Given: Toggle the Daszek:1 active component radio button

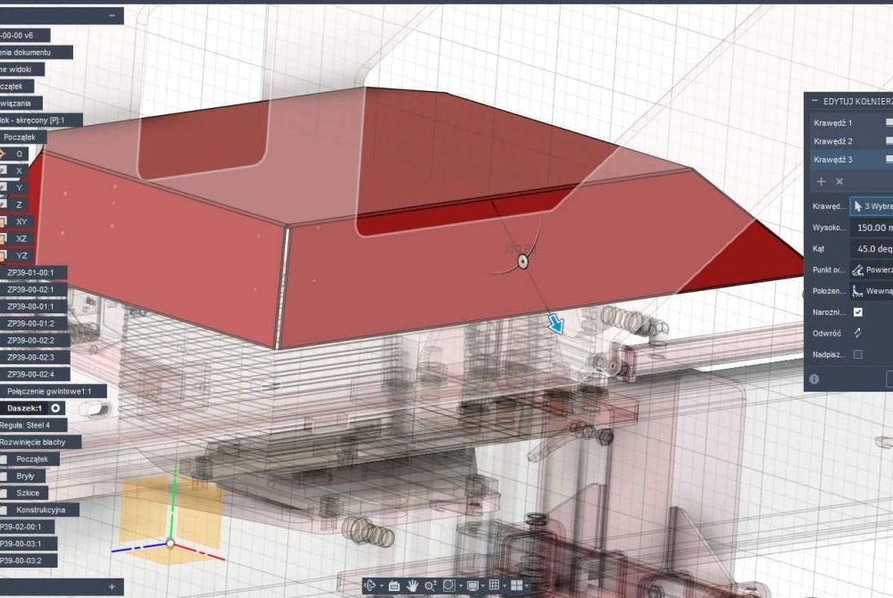Looking at the screenshot, I should (x=55, y=408).
